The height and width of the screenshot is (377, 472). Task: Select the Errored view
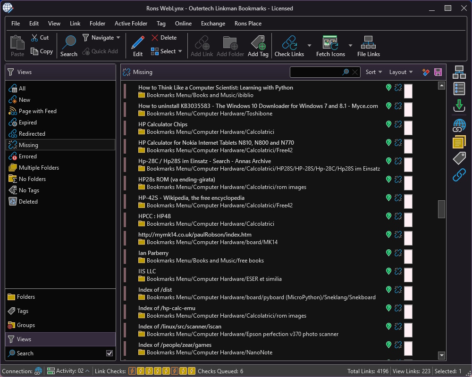[x=60, y=156]
